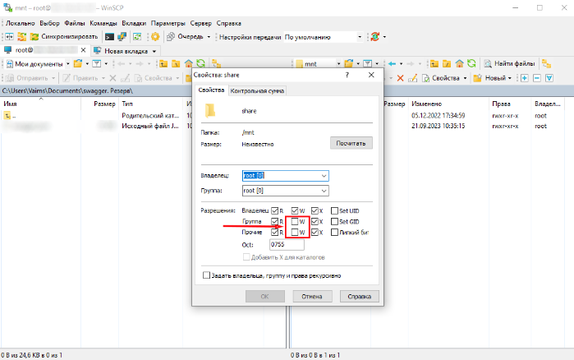Viewport: 574px width, 360px height.
Task: Click the Синхронизировать button
Action: [64, 37]
